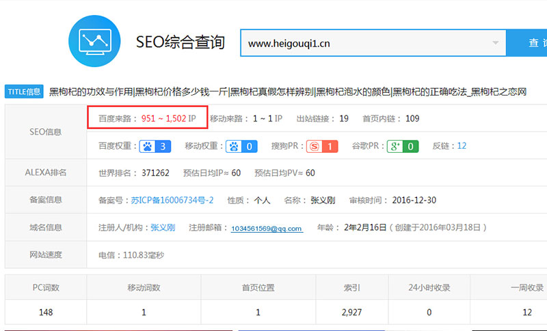Click the ALEXA排名 row label

(x=46, y=172)
